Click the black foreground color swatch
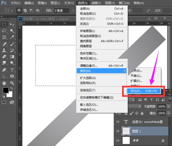 click(6, 90)
